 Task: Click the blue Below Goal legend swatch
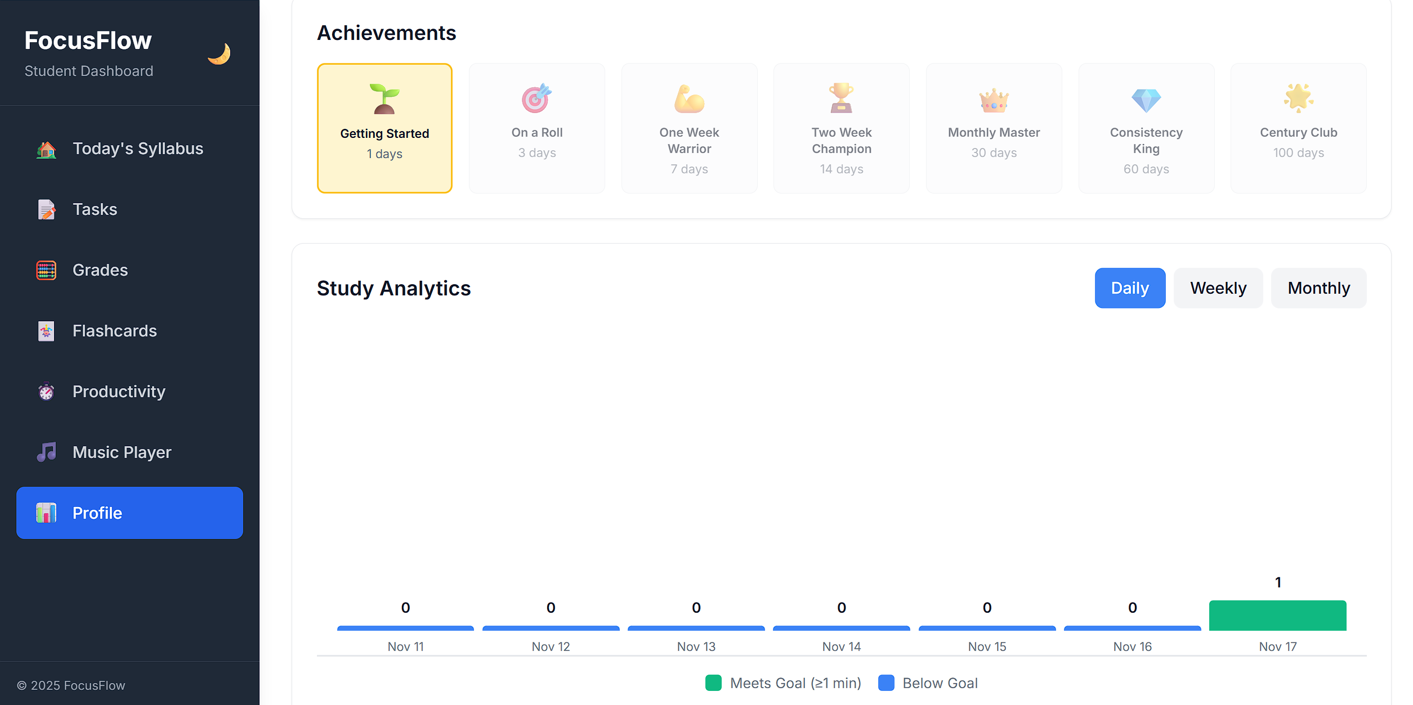click(x=886, y=683)
